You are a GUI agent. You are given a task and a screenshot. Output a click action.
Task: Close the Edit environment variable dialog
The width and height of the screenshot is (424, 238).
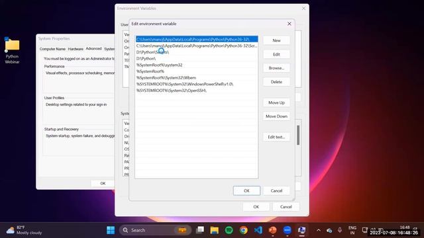click(290, 24)
